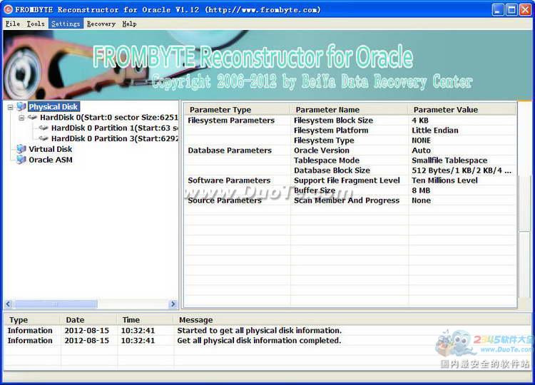535x385 pixels.
Task: Click the Ten Millions Level value
Action: pyautogui.click(x=444, y=180)
